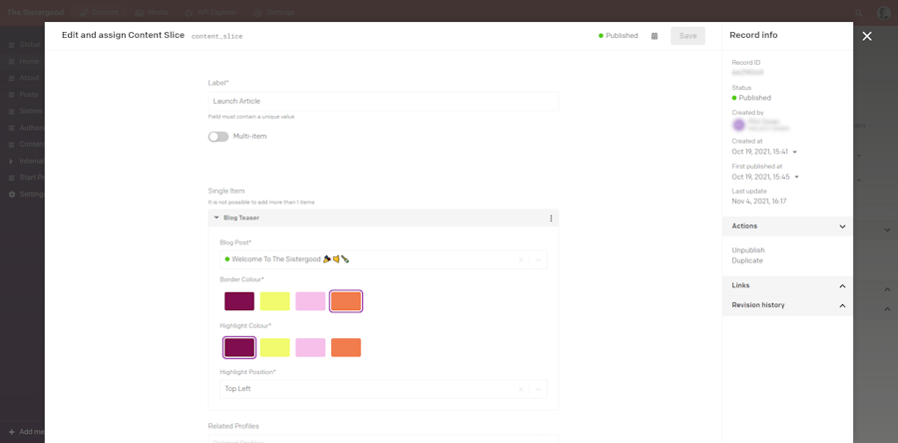Image resolution: width=898 pixels, height=443 pixels.
Task: Select the yellow Border Colour swatch
Action: coord(275,301)
